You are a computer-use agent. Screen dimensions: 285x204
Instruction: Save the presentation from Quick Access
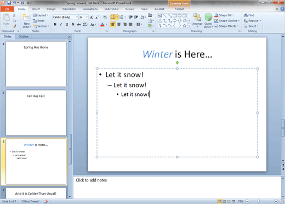[9, 3]
